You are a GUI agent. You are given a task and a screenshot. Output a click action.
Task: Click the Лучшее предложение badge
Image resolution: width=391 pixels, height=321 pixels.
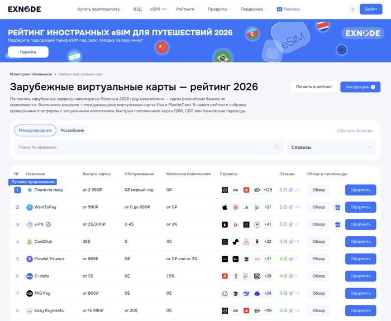point(32,182)
